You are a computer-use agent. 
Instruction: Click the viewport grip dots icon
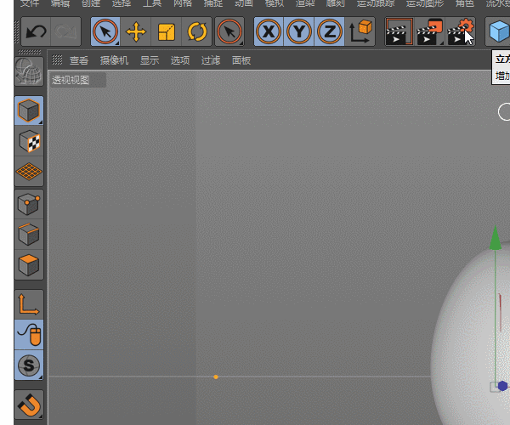point(57,59)
